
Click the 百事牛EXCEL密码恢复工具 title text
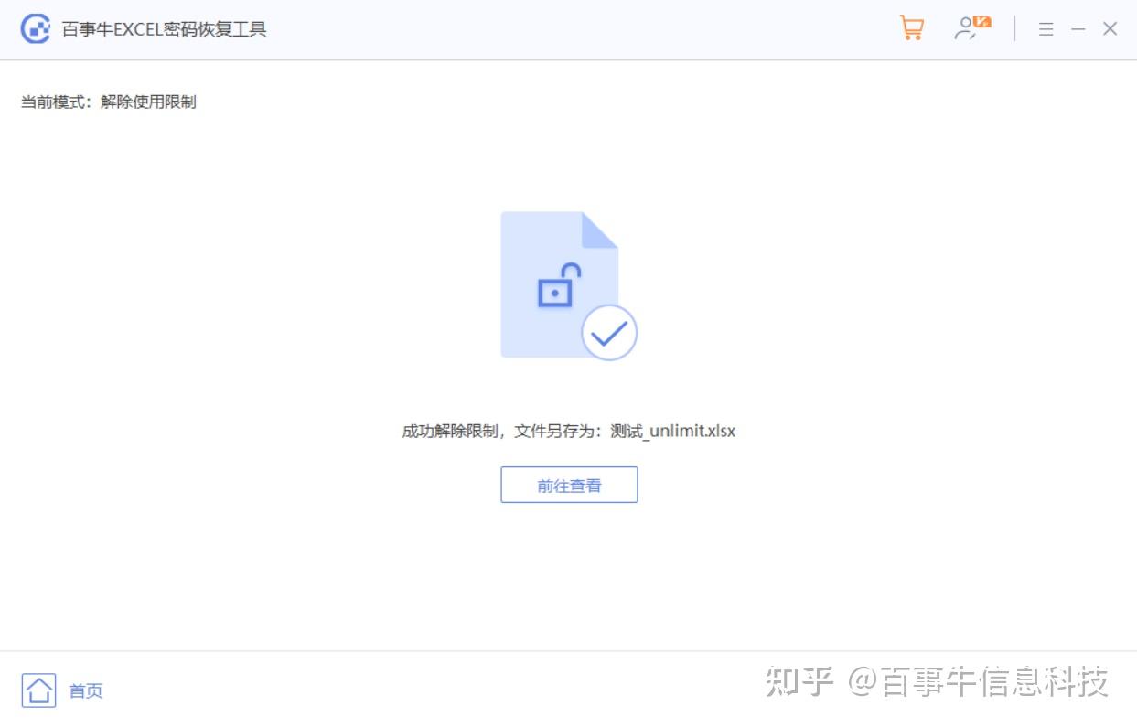(x=164, y=29)
